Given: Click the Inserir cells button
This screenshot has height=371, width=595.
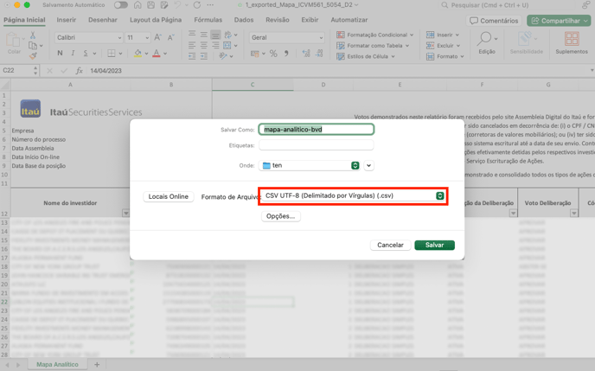Looking at the screenshot, I should coord(443,35).
